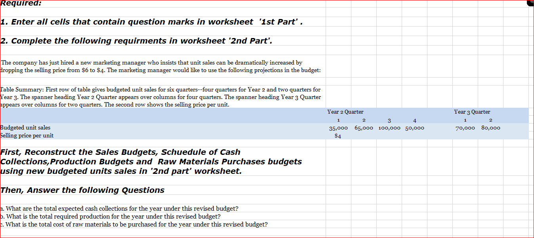Click the 'Year 2 Quarter' spanner heading

click(345, 112)
